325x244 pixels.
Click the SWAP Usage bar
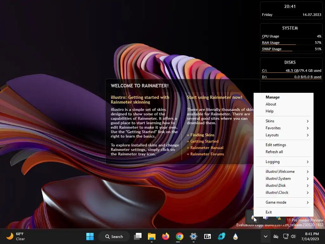[291, 49]
